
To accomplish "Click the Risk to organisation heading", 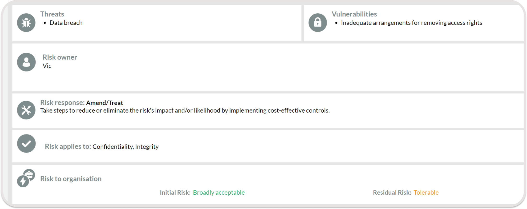I will (71, 179).
